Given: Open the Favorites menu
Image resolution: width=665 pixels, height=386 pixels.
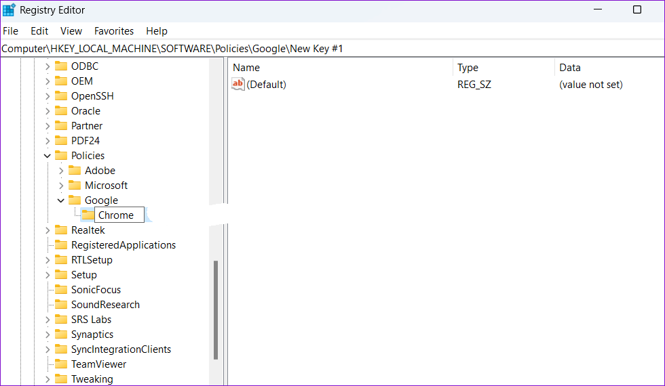Looking at the screenshot, I should (x=114, y=31).
